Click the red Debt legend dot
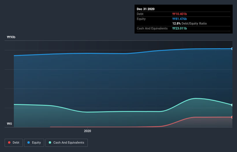The image size is (237, 152). pos(9,142)
